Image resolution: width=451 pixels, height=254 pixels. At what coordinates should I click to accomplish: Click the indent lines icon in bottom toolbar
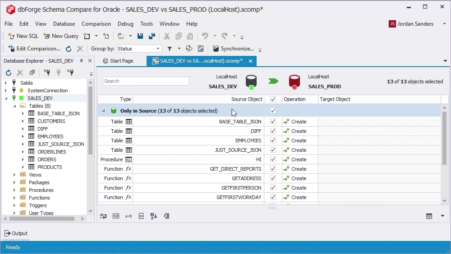tap(166, 216)
